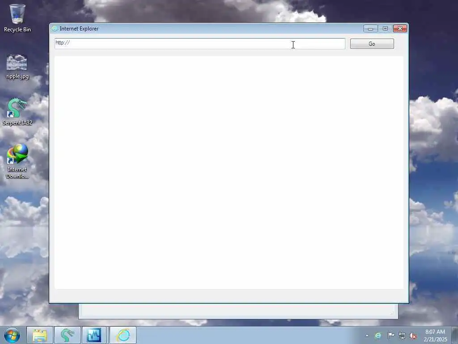Select the ripple.jpg desktop file

tap(17, 67)
